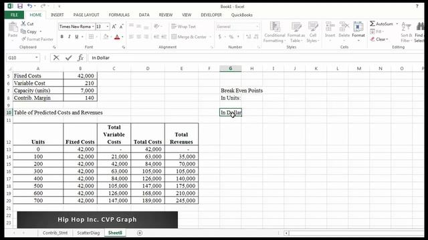This screenshot has width=428, height=240.
Task: Click the Borders icon
Action: point(91,37)
